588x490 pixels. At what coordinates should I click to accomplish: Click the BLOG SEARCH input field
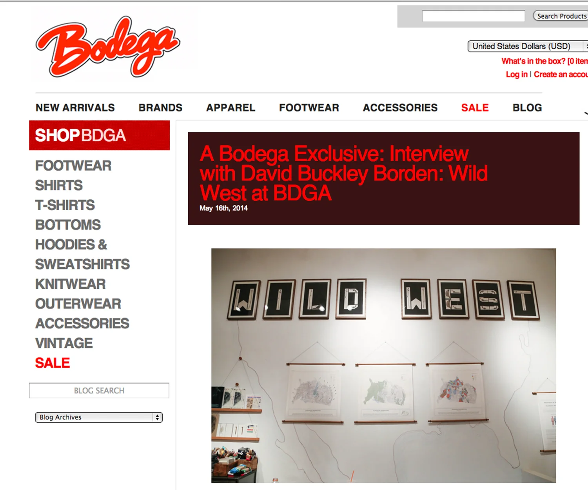pos(99,391)
